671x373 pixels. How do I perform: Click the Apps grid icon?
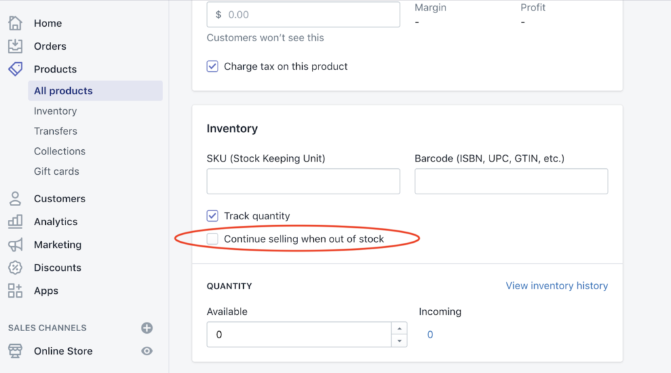click(15, 291)
